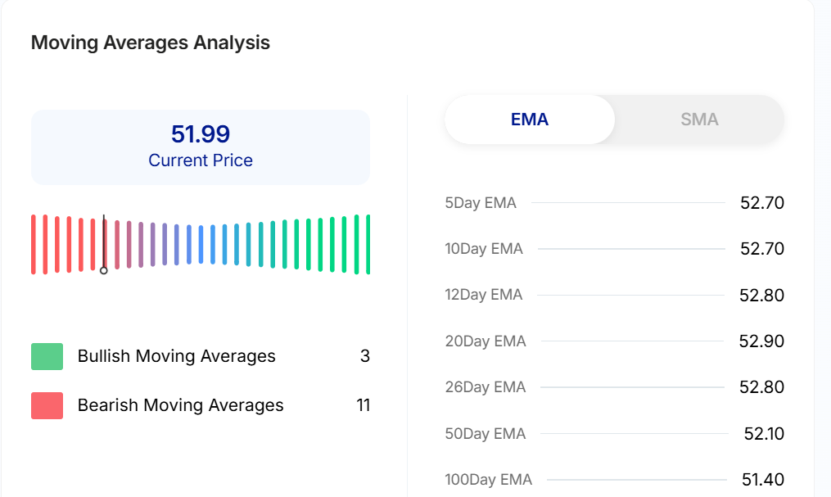Click the bullish count of 3
This screenshot has height=497, width=831.
tap(365, 356)
